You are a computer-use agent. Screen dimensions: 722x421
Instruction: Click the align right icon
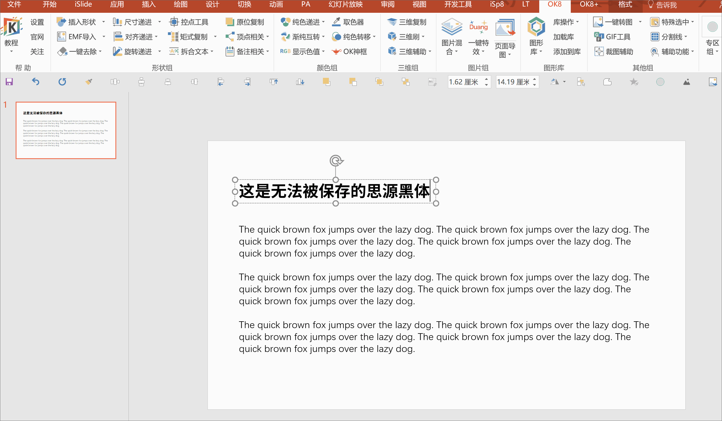tap(247, 82)
